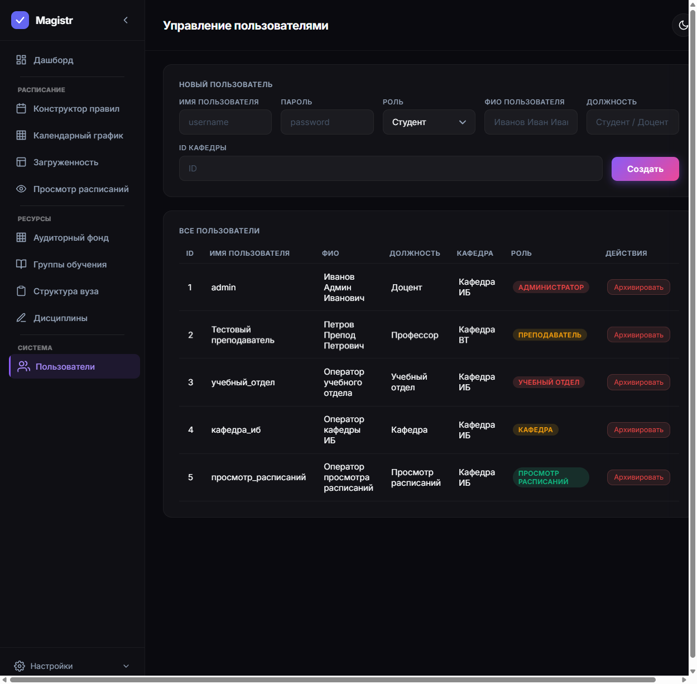Click the ПРОСМОТР РАСПИСАНИЙ role badge
This screenshot has width=697, height=684.
[x=551, y=477]
